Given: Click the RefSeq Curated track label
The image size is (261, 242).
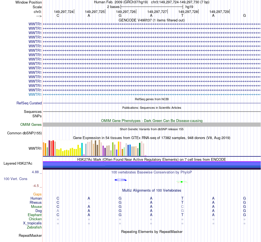Looking at the screenshot, I should [x=29, y=103].
